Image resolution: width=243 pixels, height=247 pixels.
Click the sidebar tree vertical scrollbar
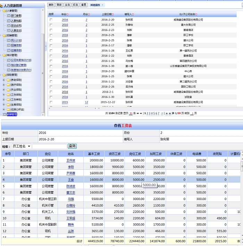pos(43,73)
